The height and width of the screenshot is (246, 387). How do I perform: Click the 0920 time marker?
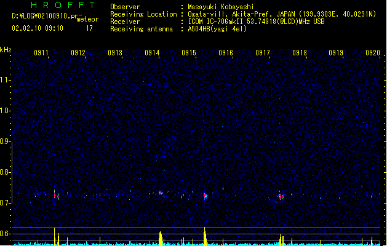click(x=373, y=53)
